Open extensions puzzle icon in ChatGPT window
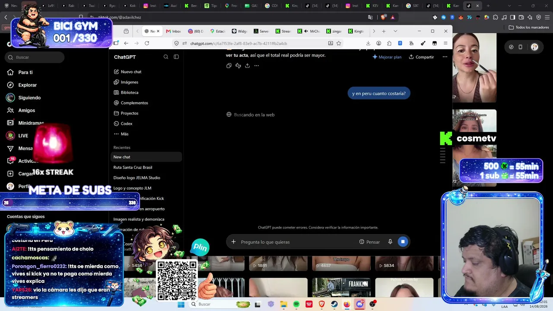Viewport: 553px width, 311px height. pos(389,43)
